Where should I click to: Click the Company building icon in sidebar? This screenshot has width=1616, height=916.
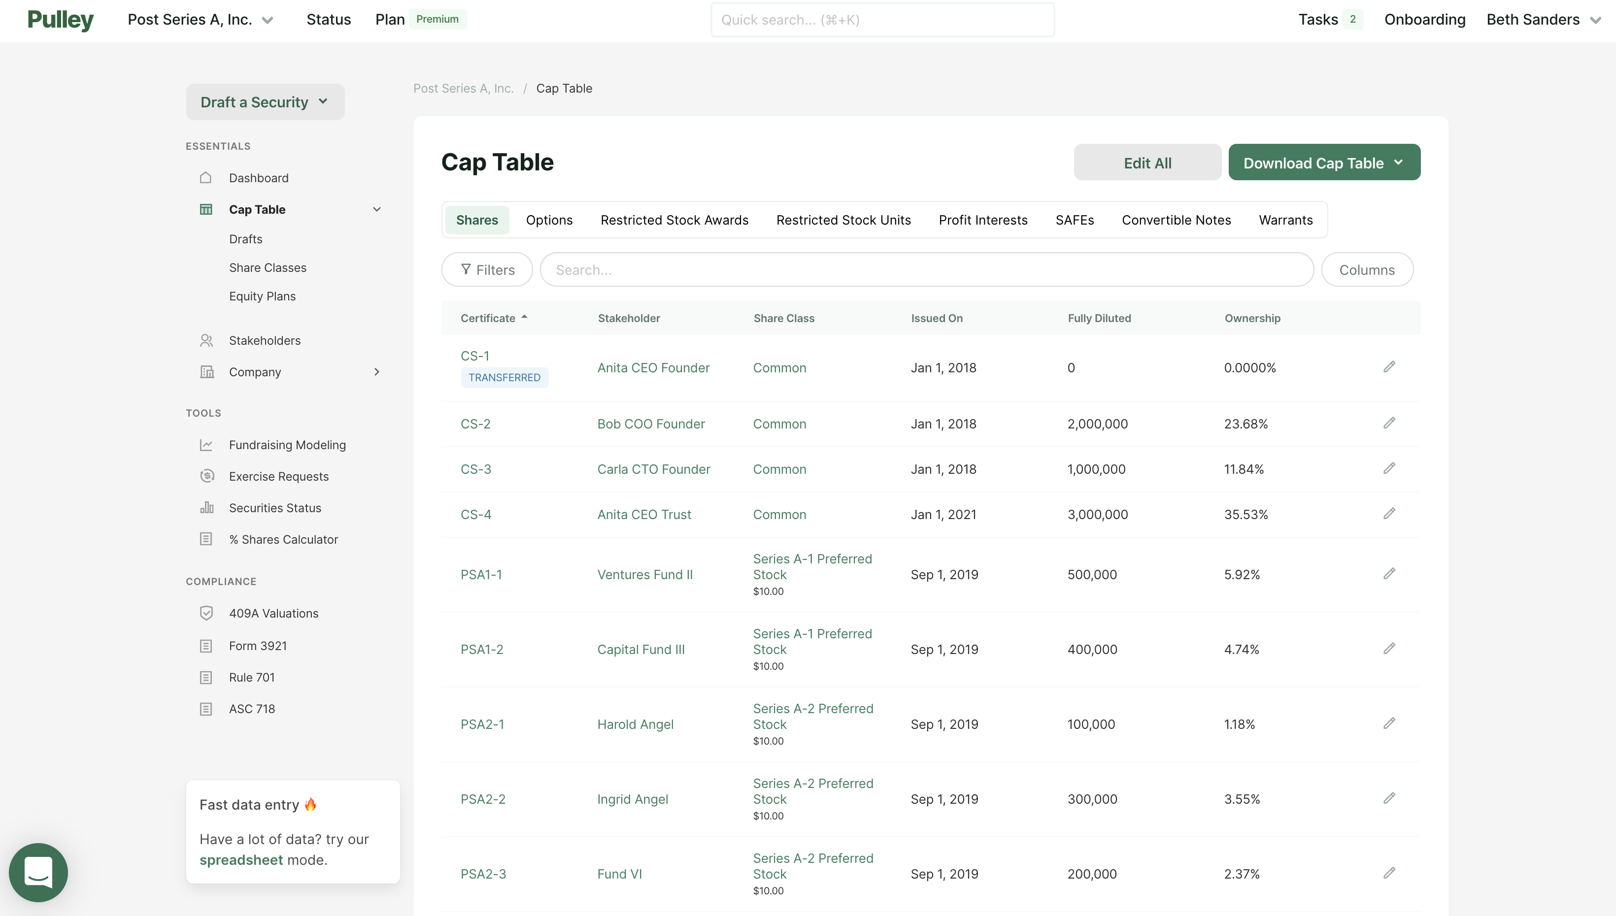206,371
